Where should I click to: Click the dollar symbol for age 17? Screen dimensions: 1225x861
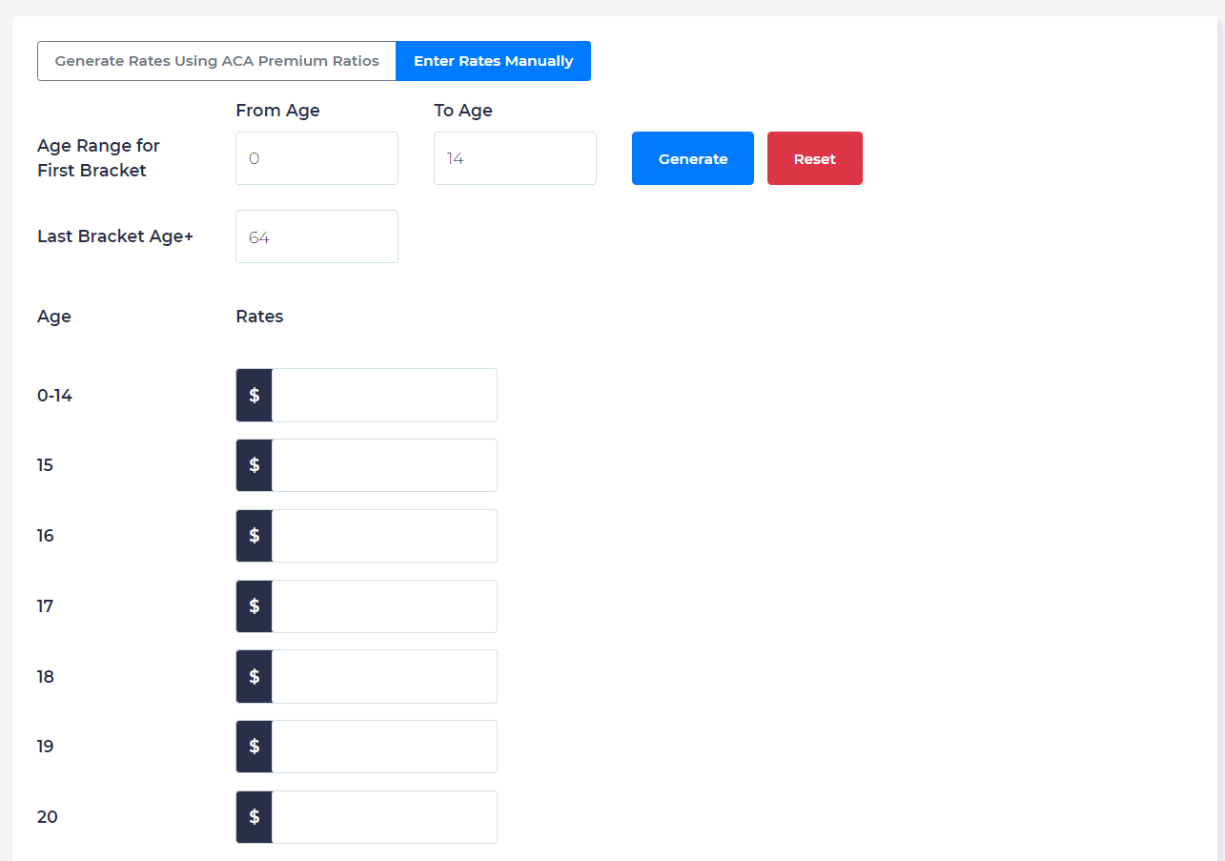255,606
